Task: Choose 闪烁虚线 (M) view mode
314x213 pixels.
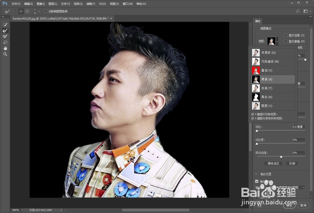Action: [x=273, y=61]
